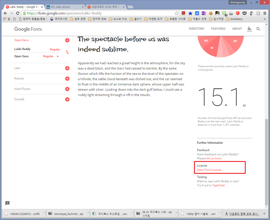Click the vertical page scrollbar thumb

(266, 161)
